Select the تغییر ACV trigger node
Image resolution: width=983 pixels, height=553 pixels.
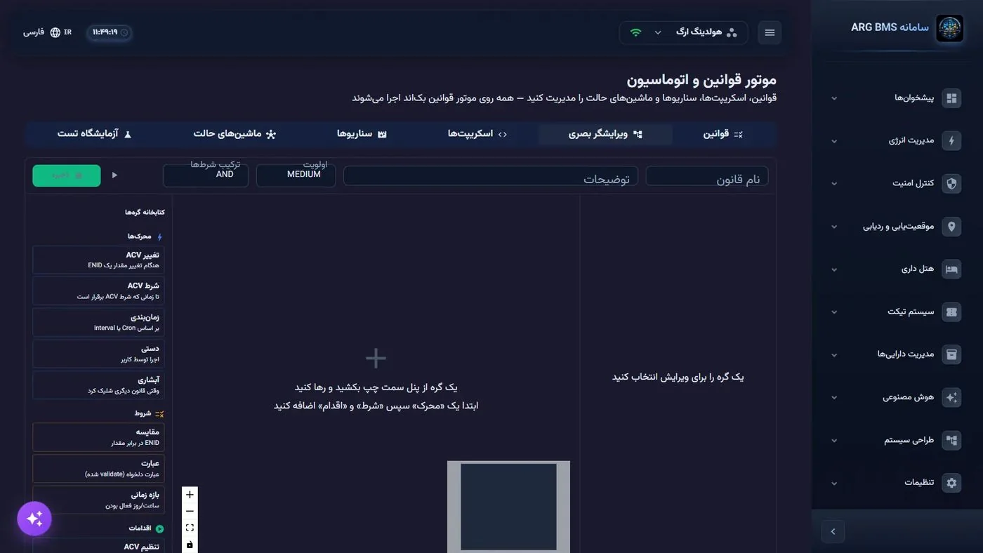tap(98, 260)
